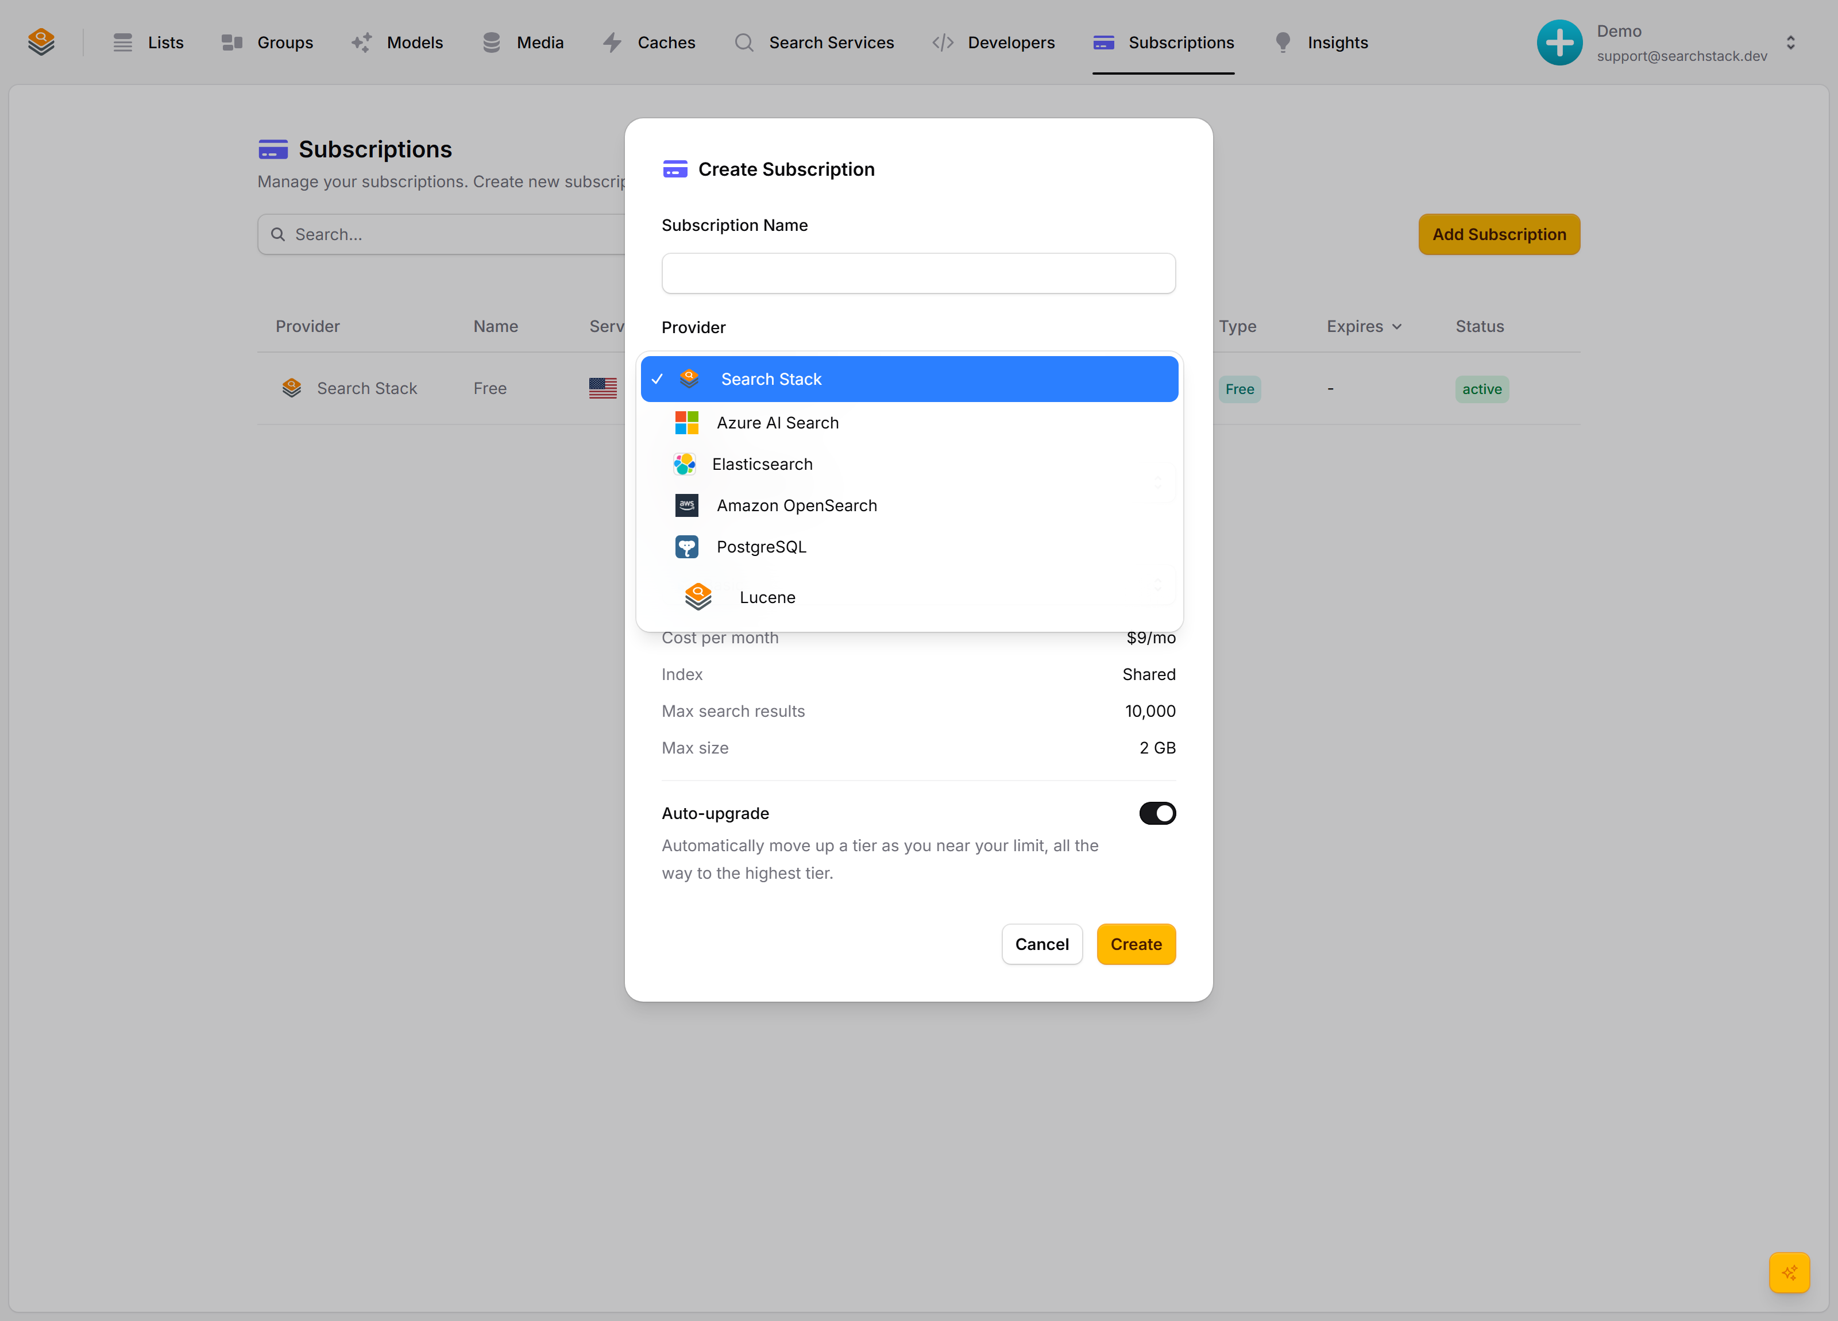Click the Free name cell in table
The image size is (1838, 1321).
(489, 388)
